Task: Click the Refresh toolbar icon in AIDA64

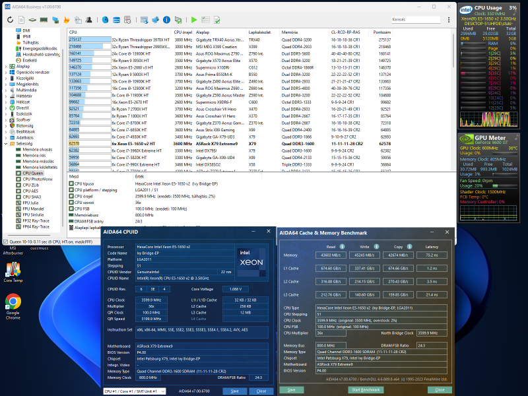Action: (10, 20)
